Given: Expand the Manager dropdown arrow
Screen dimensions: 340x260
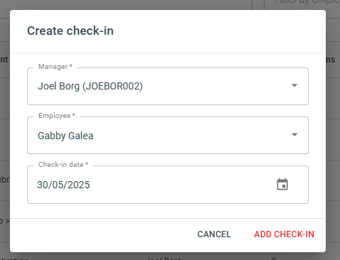Looking at the screenshot, I should click(294, 85).
